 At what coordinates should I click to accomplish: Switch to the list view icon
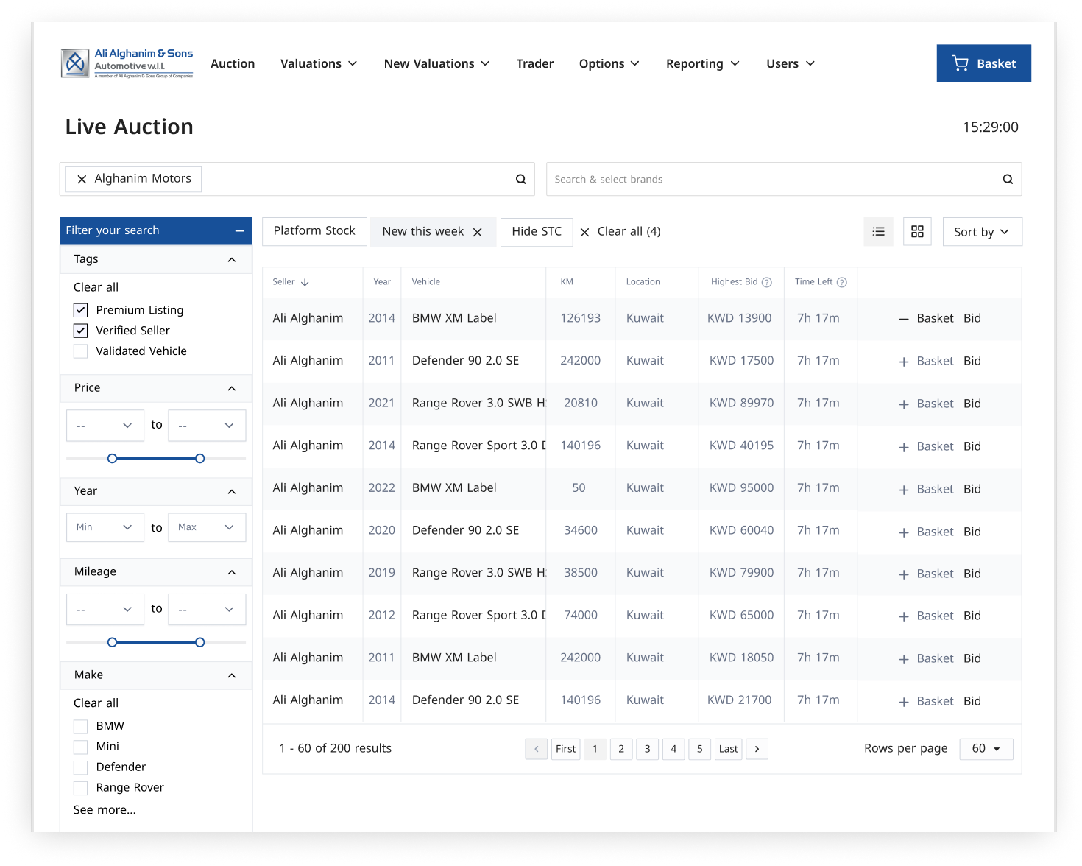[878, 231]
